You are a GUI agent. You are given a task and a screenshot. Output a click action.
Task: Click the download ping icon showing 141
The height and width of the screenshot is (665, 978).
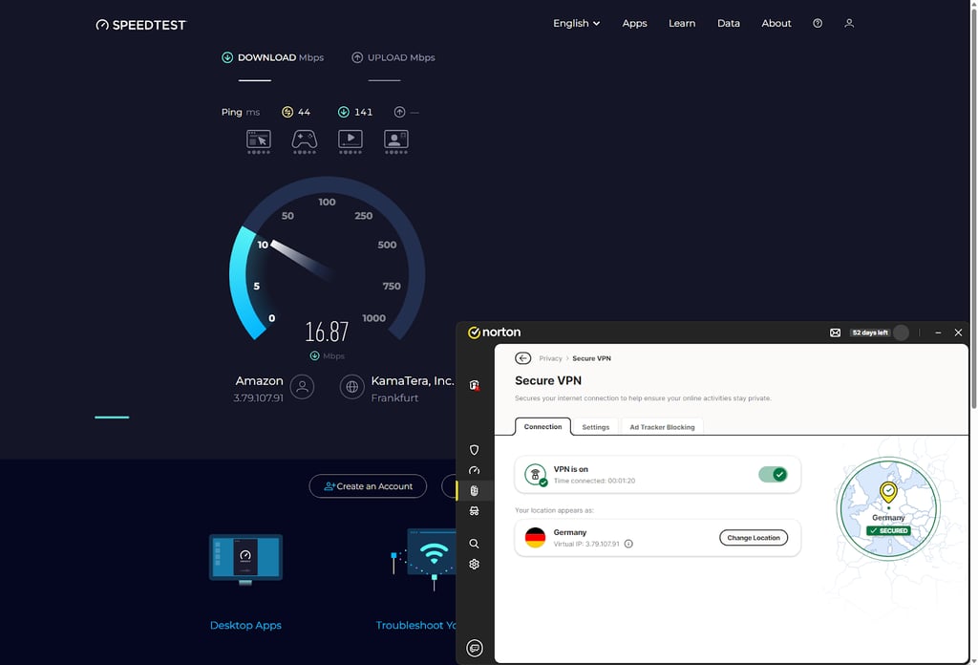pyautogui.click(x=344, y=112)
